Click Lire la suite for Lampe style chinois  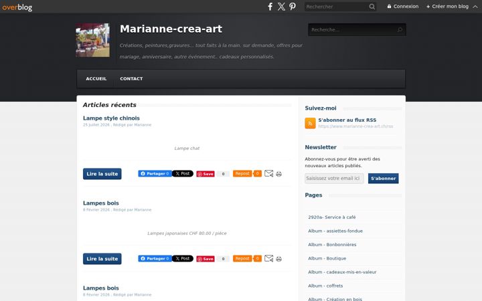coord(102,174)
